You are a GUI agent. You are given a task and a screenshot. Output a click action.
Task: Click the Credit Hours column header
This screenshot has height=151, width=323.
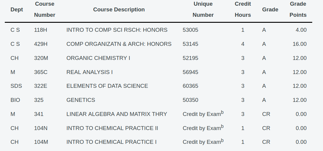243,10
